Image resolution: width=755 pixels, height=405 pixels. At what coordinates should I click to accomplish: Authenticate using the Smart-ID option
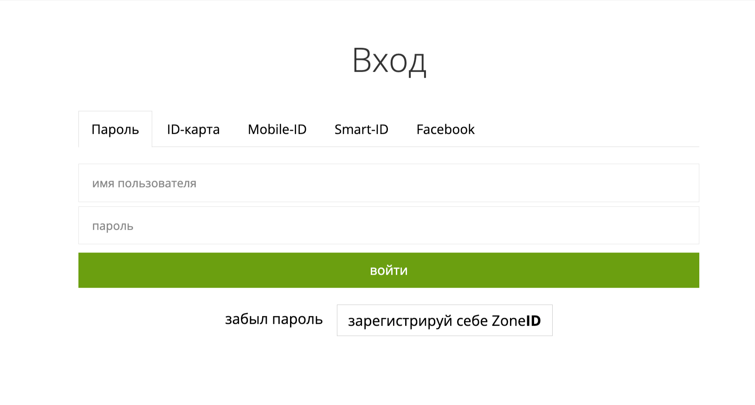click(361, 129)
